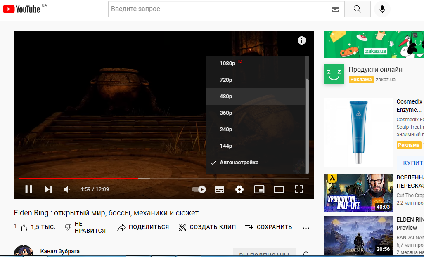Click the quality menu scrollbar
This screenshot has height=257, width=424.
[x=307, y=126]
